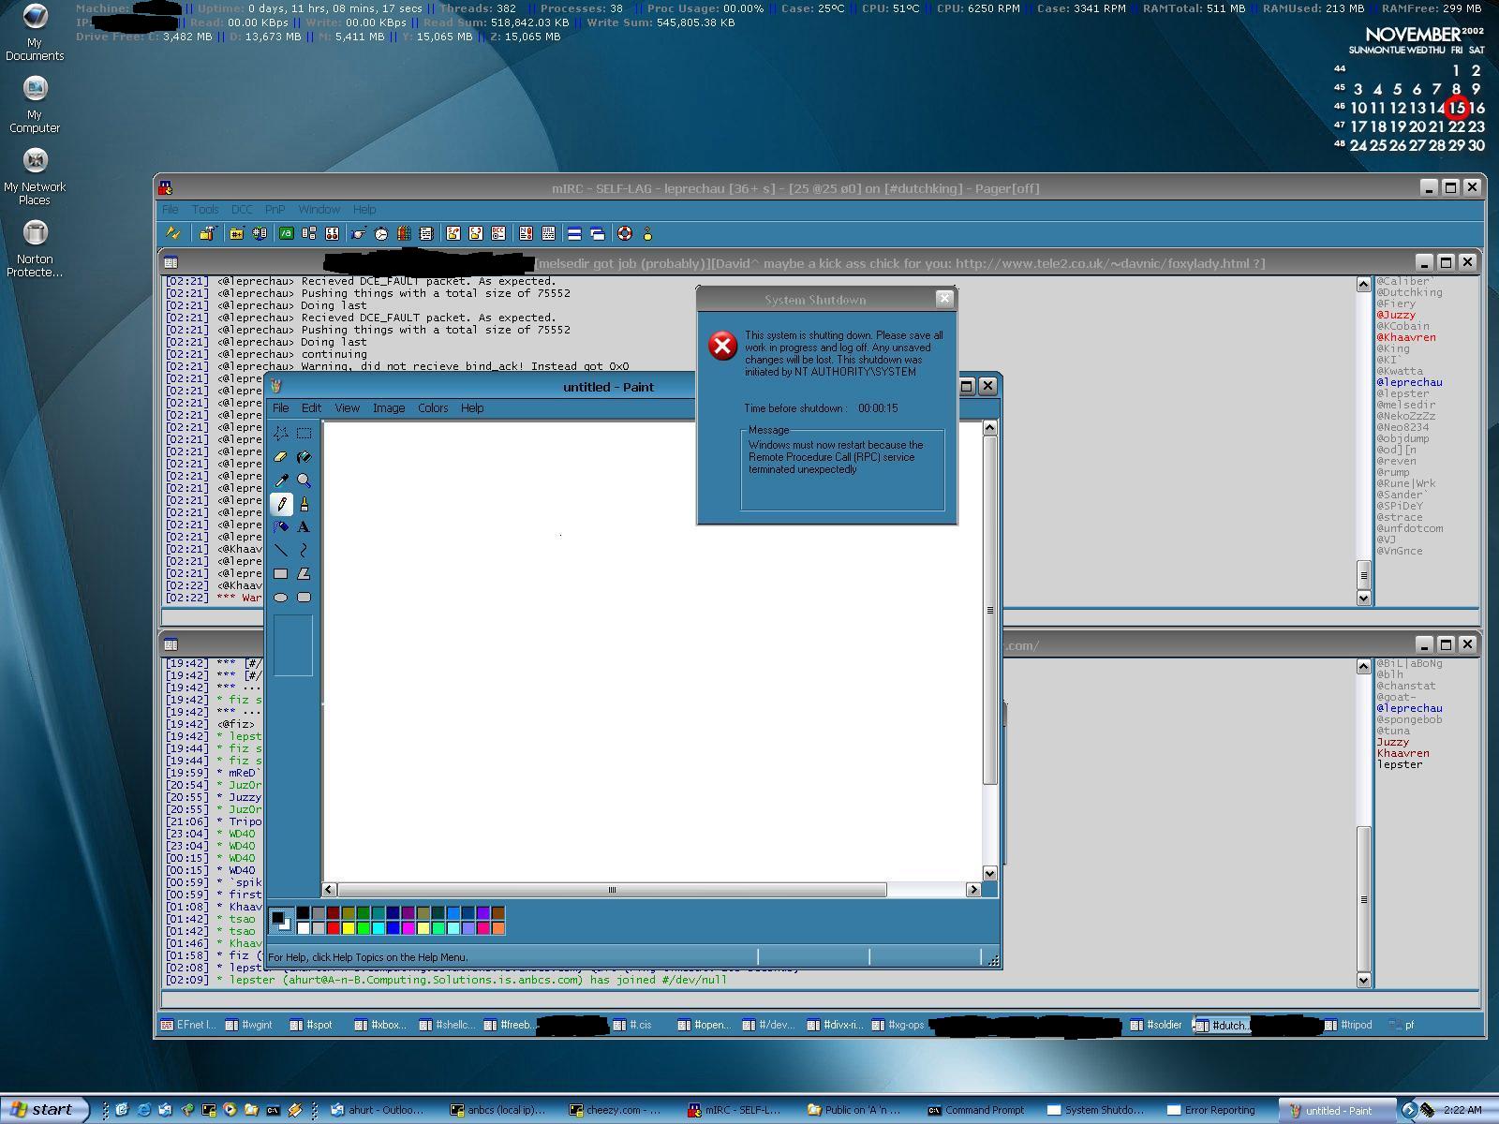Select the Ellipse shape tool in Paint

(x=280, y=598)
